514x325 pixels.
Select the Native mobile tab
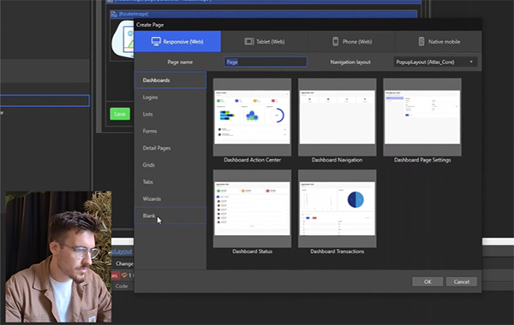(439, 42)
